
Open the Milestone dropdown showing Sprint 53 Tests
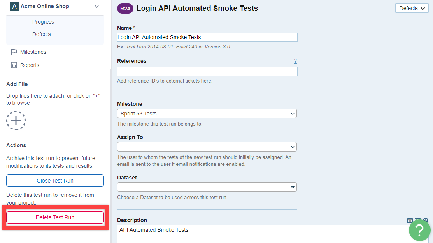207,114
